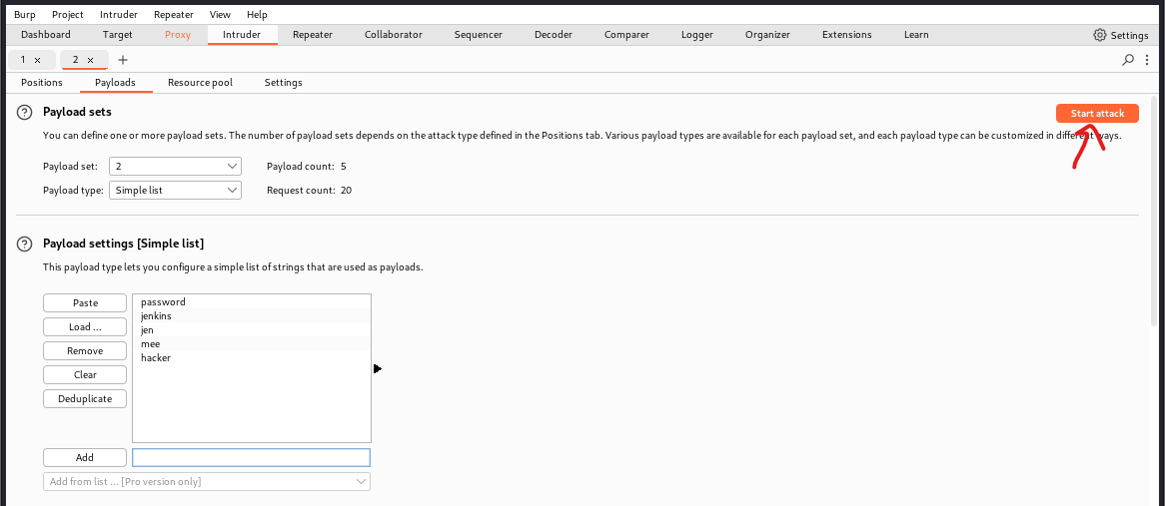Add a new Intruder tab with plus icon
1165x506 pixels.
123,60
